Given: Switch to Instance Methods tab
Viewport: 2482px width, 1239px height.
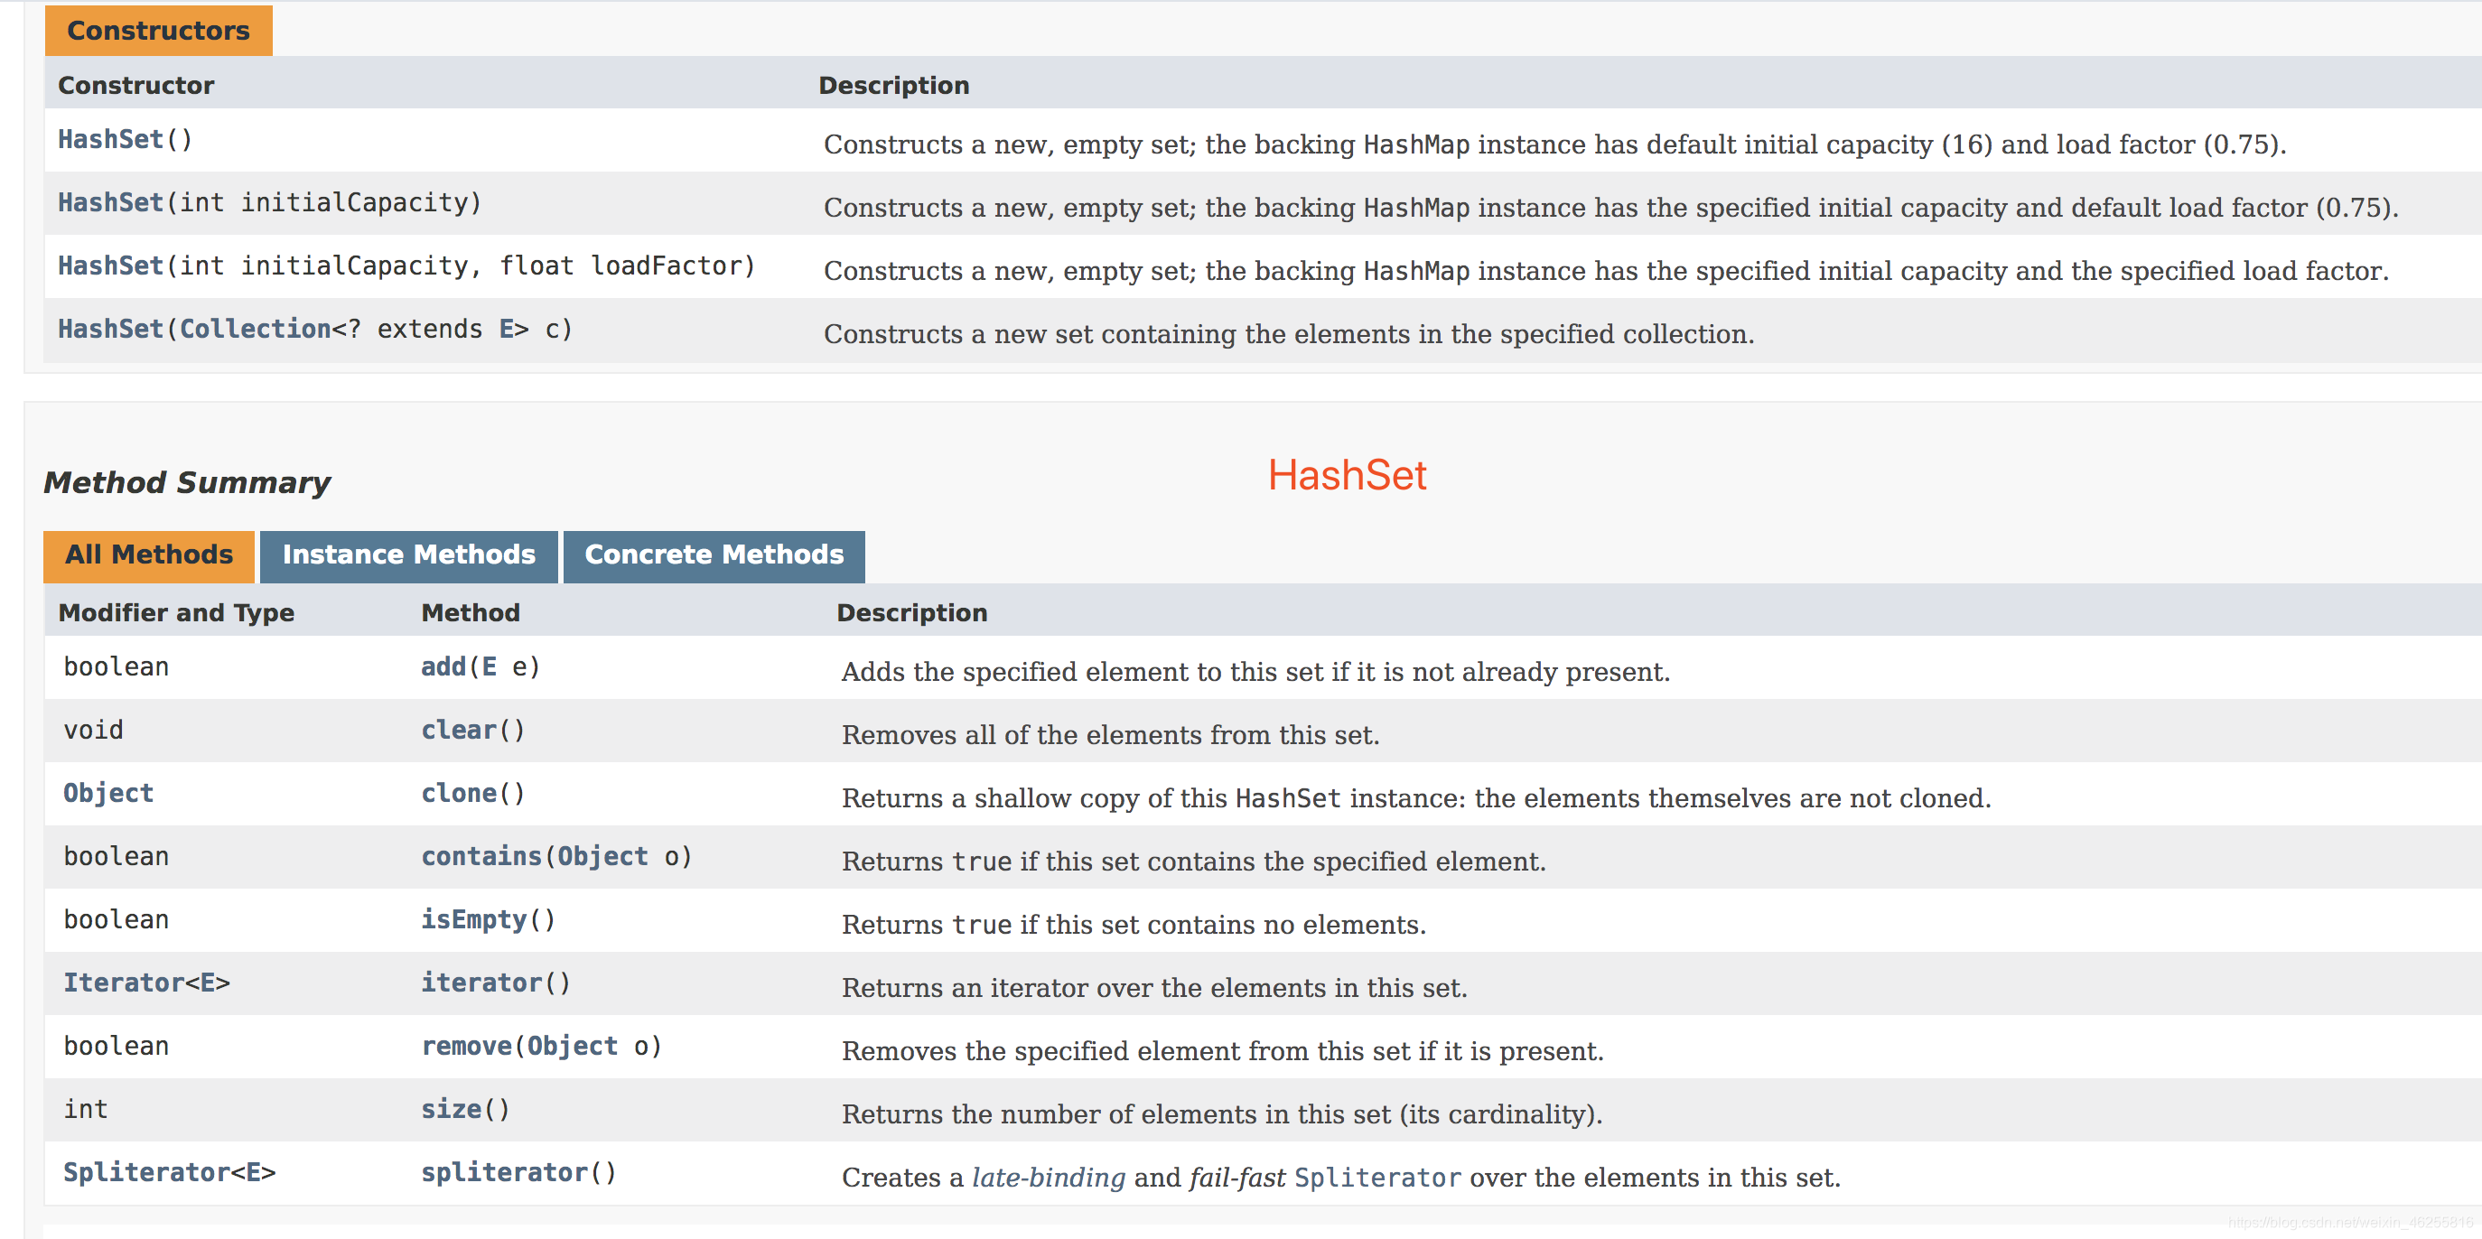Looking at the screenshot, I should [x=408, y=555].
